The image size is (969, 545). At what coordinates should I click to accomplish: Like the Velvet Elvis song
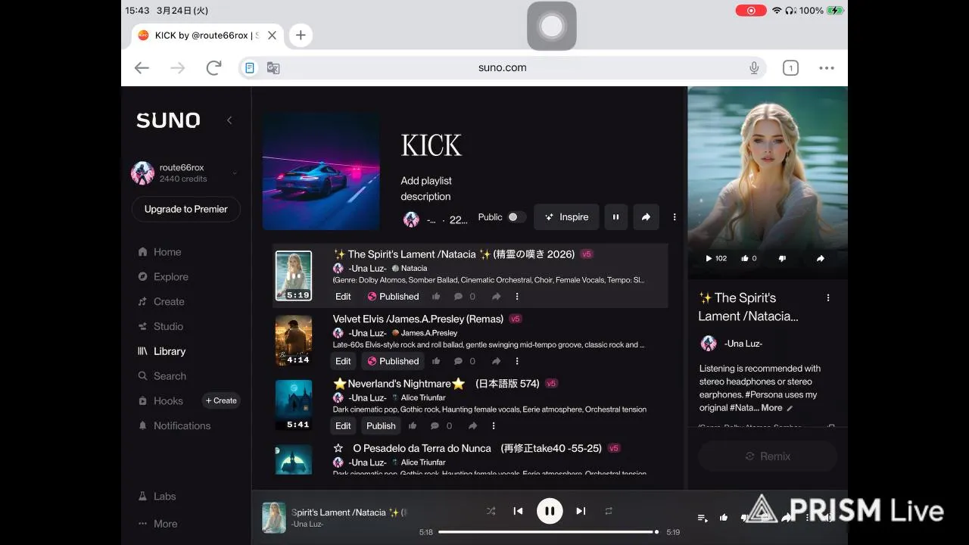[x=436, y=361]
